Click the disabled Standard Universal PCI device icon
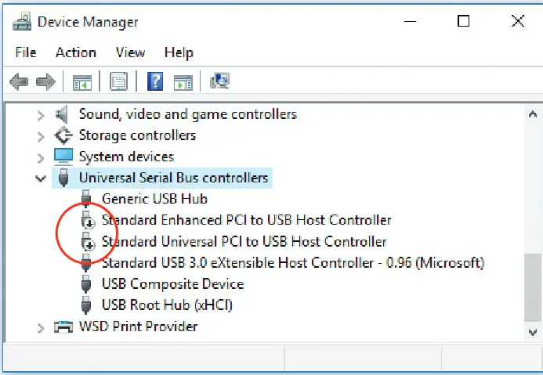Viewport: 543px width, 375px height. pos(88,242)
